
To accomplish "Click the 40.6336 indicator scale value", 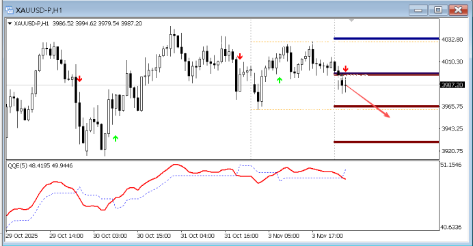I will coord(451,227).
